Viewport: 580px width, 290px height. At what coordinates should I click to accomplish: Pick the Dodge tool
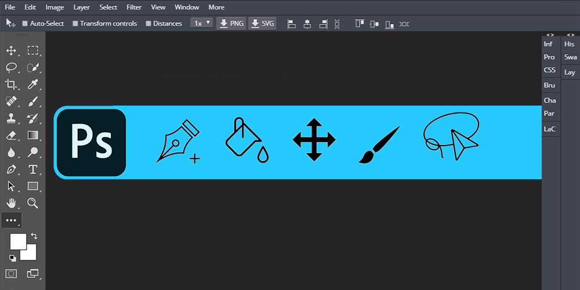33,152
